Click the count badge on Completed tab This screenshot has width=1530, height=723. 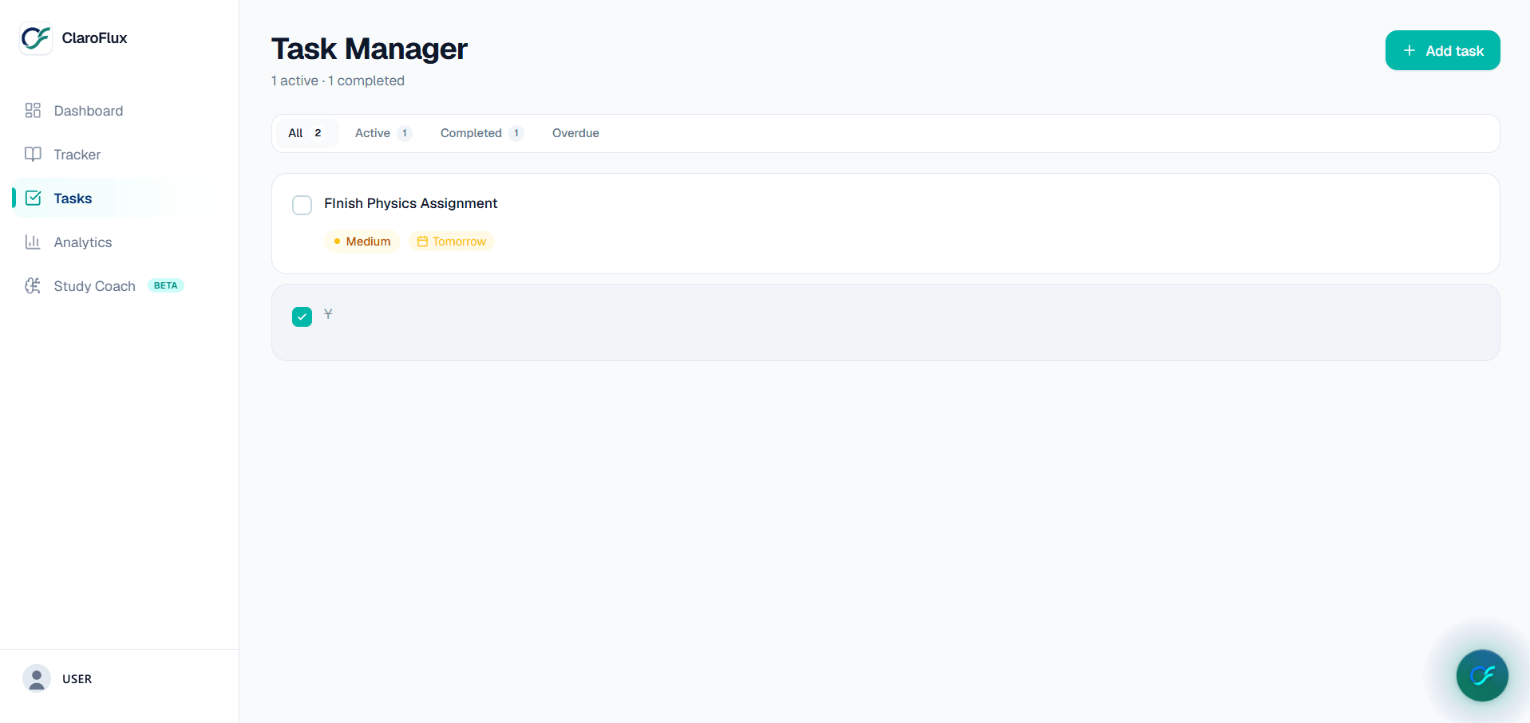[516, 133]
